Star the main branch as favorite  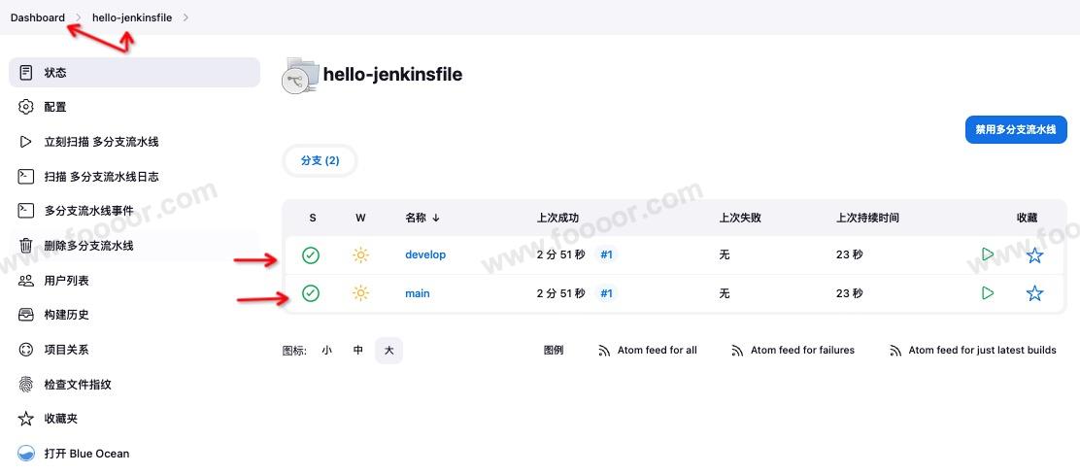1034,293
